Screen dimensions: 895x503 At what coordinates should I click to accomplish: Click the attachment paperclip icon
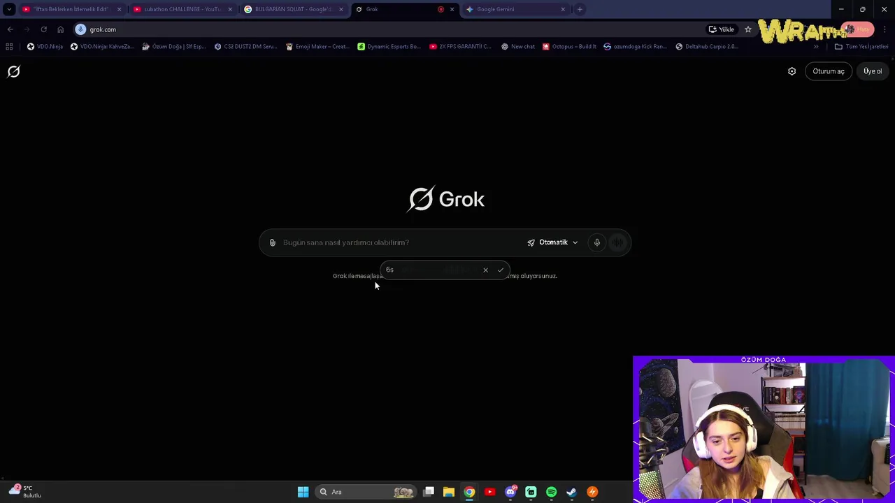tap(273, 242)
